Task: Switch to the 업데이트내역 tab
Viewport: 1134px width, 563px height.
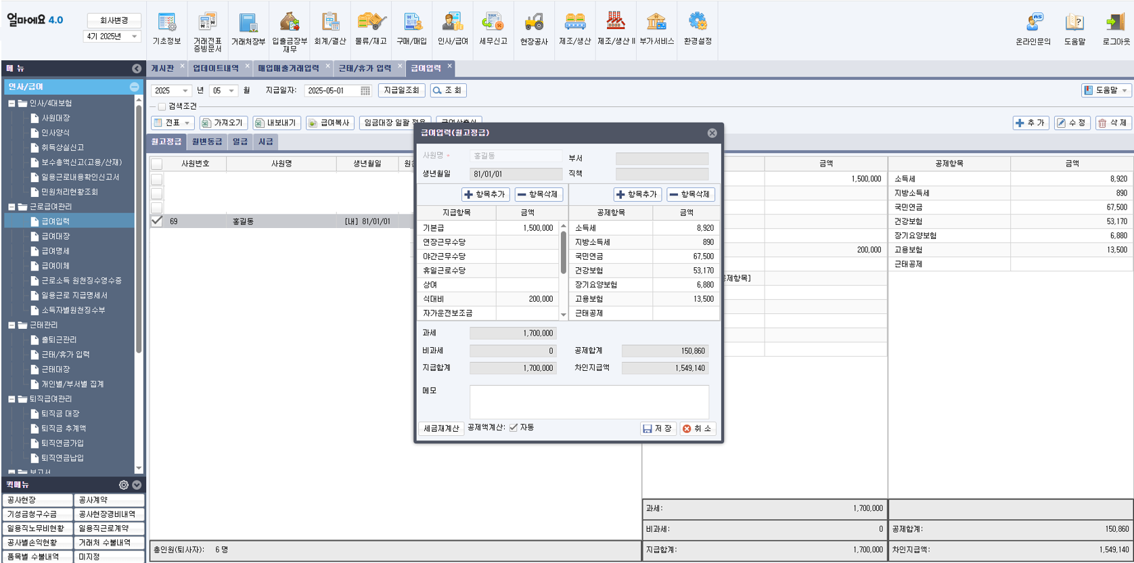Action: point(216,68)
